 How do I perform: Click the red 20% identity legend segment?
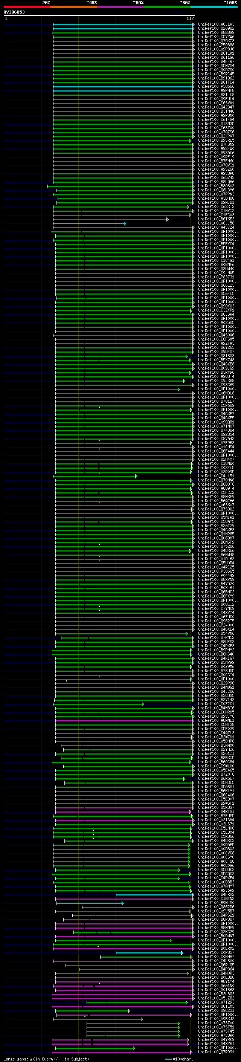(27, 7)
